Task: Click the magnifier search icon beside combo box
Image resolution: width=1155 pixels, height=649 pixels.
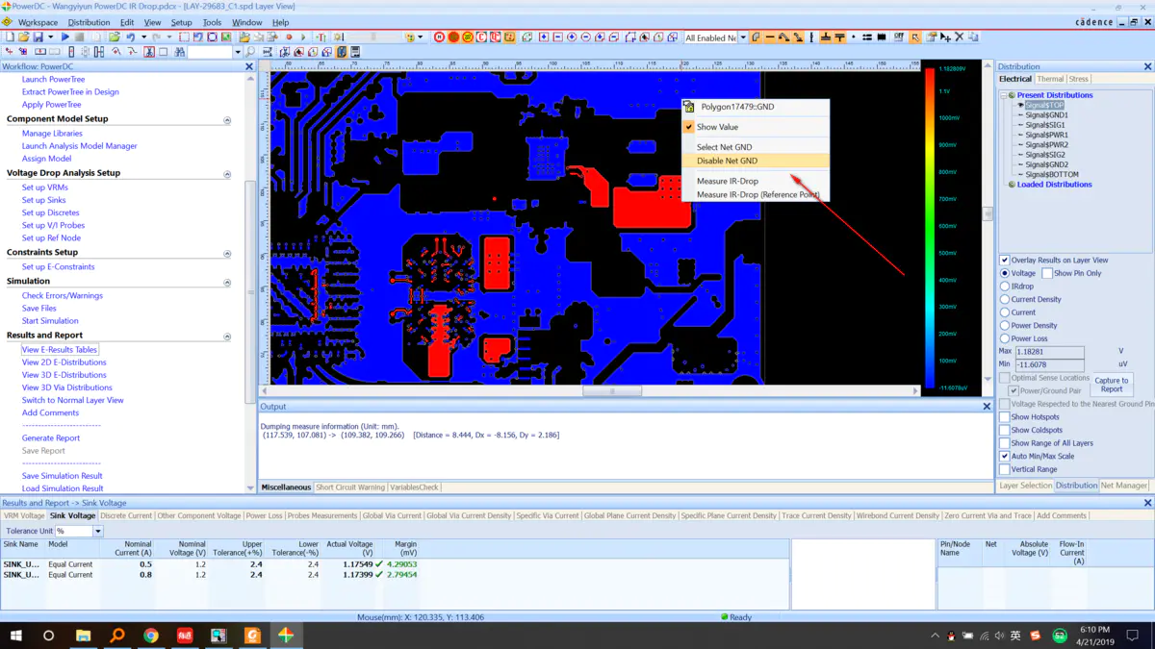Action: point(250,51)
